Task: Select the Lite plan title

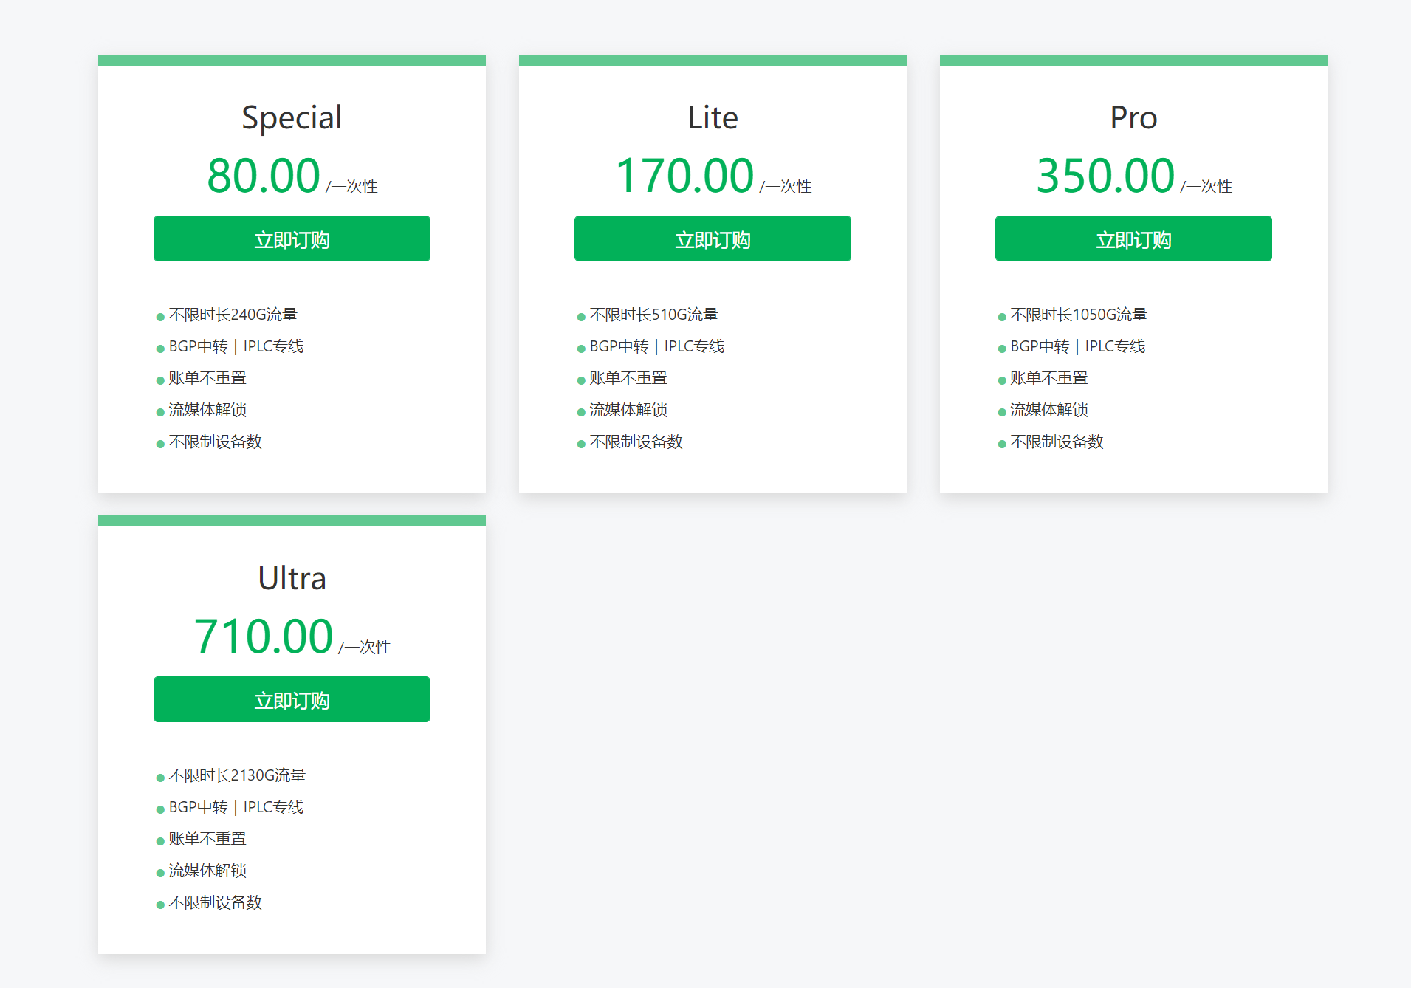Action: [713, 118]
